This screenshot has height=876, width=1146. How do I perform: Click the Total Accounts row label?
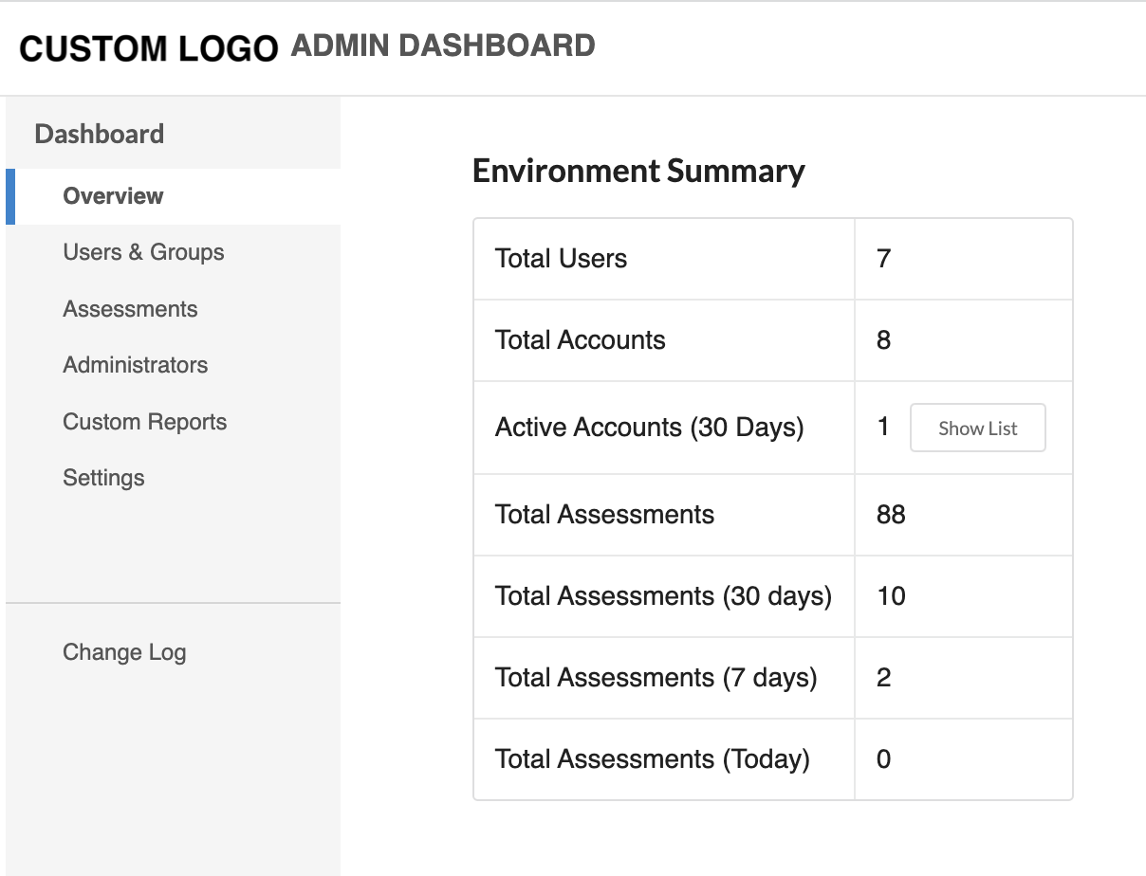click(580, 340)
